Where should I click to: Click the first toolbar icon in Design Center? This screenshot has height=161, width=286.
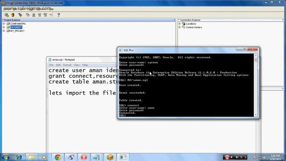pyautogui.click(x=7, y=15)
